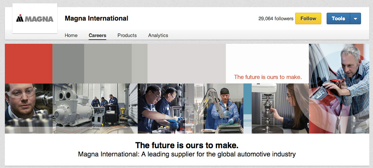Click the blue Tools button

[x=338, y=18]
